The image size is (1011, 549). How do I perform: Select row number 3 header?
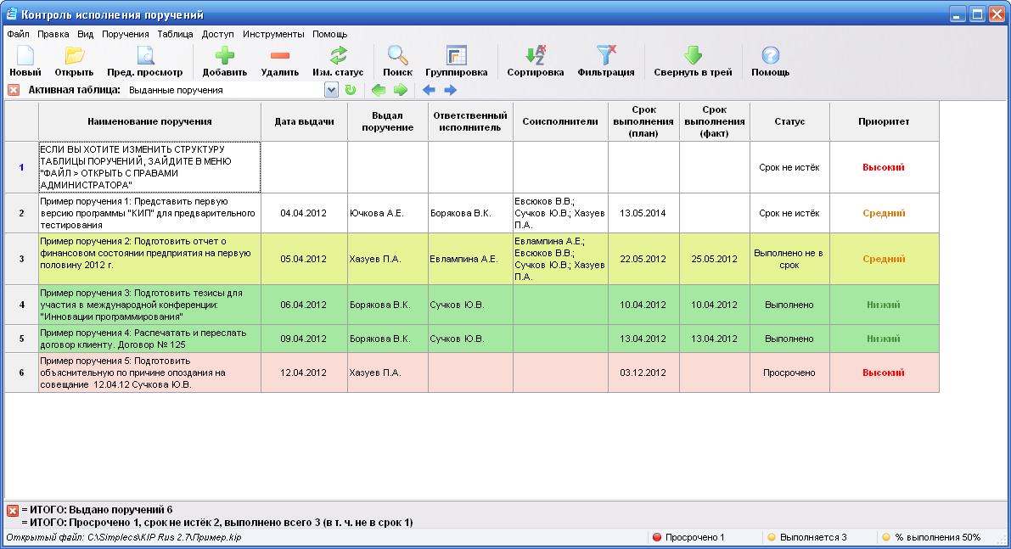click(21, 259)
